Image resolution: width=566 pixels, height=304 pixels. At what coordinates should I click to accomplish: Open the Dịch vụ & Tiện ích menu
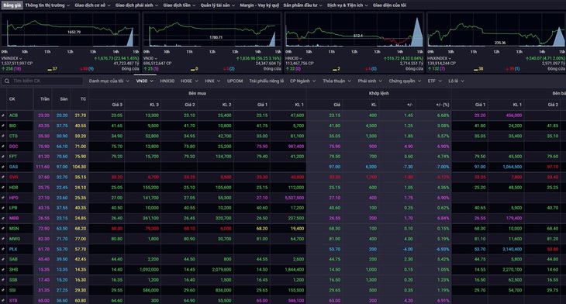click(347, 5)
